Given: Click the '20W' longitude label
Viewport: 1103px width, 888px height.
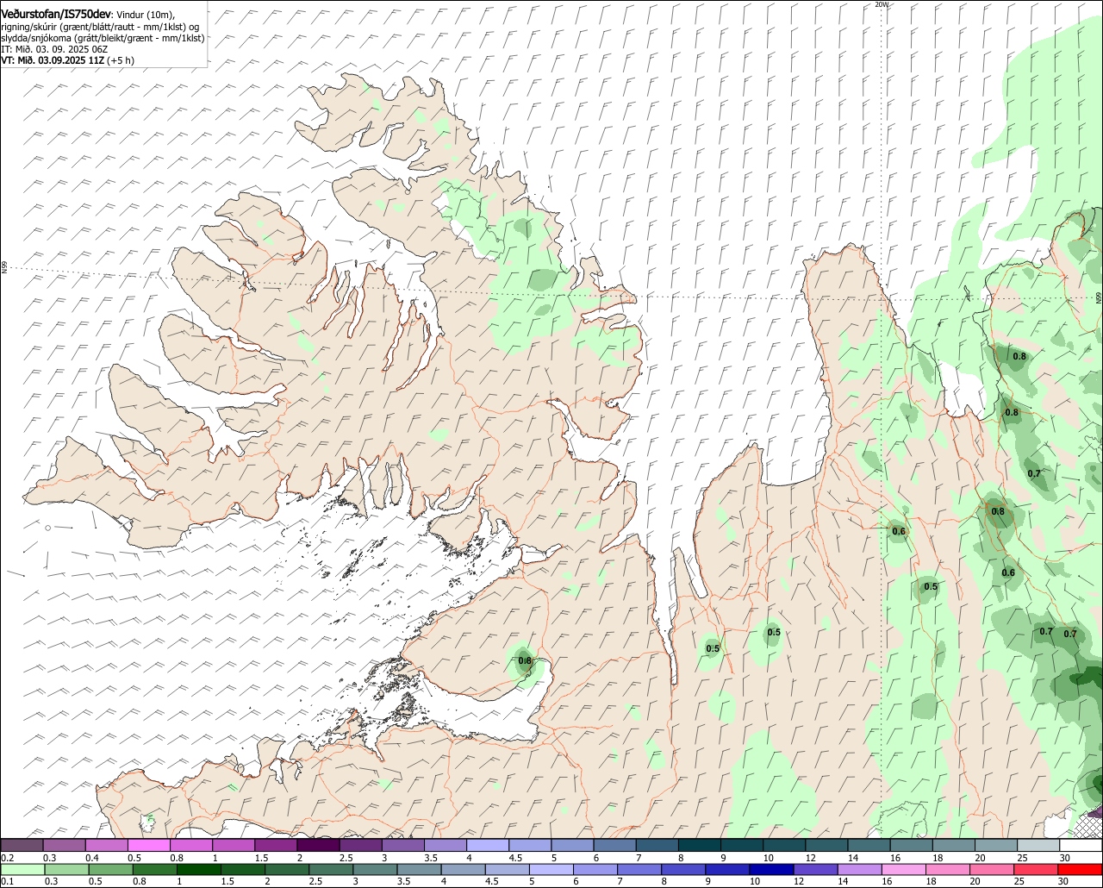Looking at the screenshot, I should pyautogui.click(x=881, y=4).
